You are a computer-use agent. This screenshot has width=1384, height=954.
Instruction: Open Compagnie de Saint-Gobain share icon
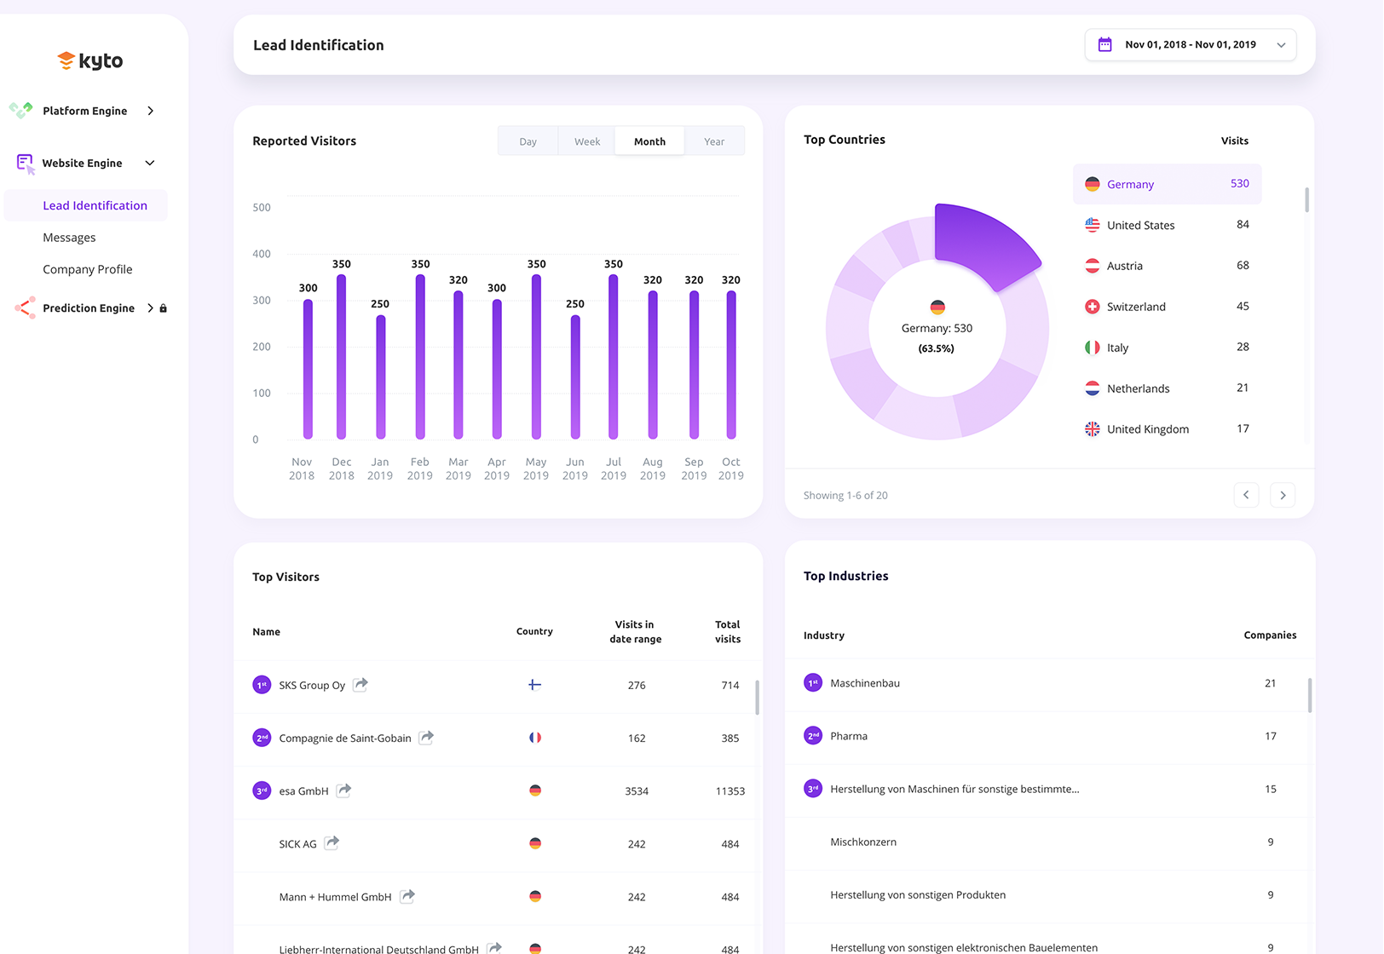click(x=426, y=737)
